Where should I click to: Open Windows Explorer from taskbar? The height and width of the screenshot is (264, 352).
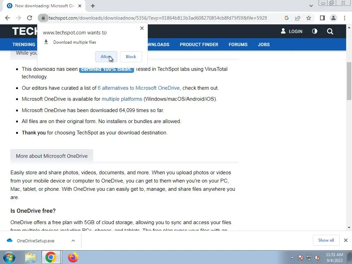coord(31,257)
